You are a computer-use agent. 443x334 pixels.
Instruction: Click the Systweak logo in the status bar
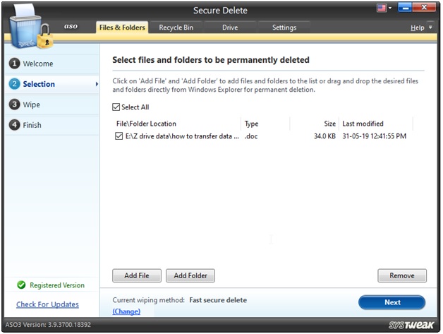411,325
